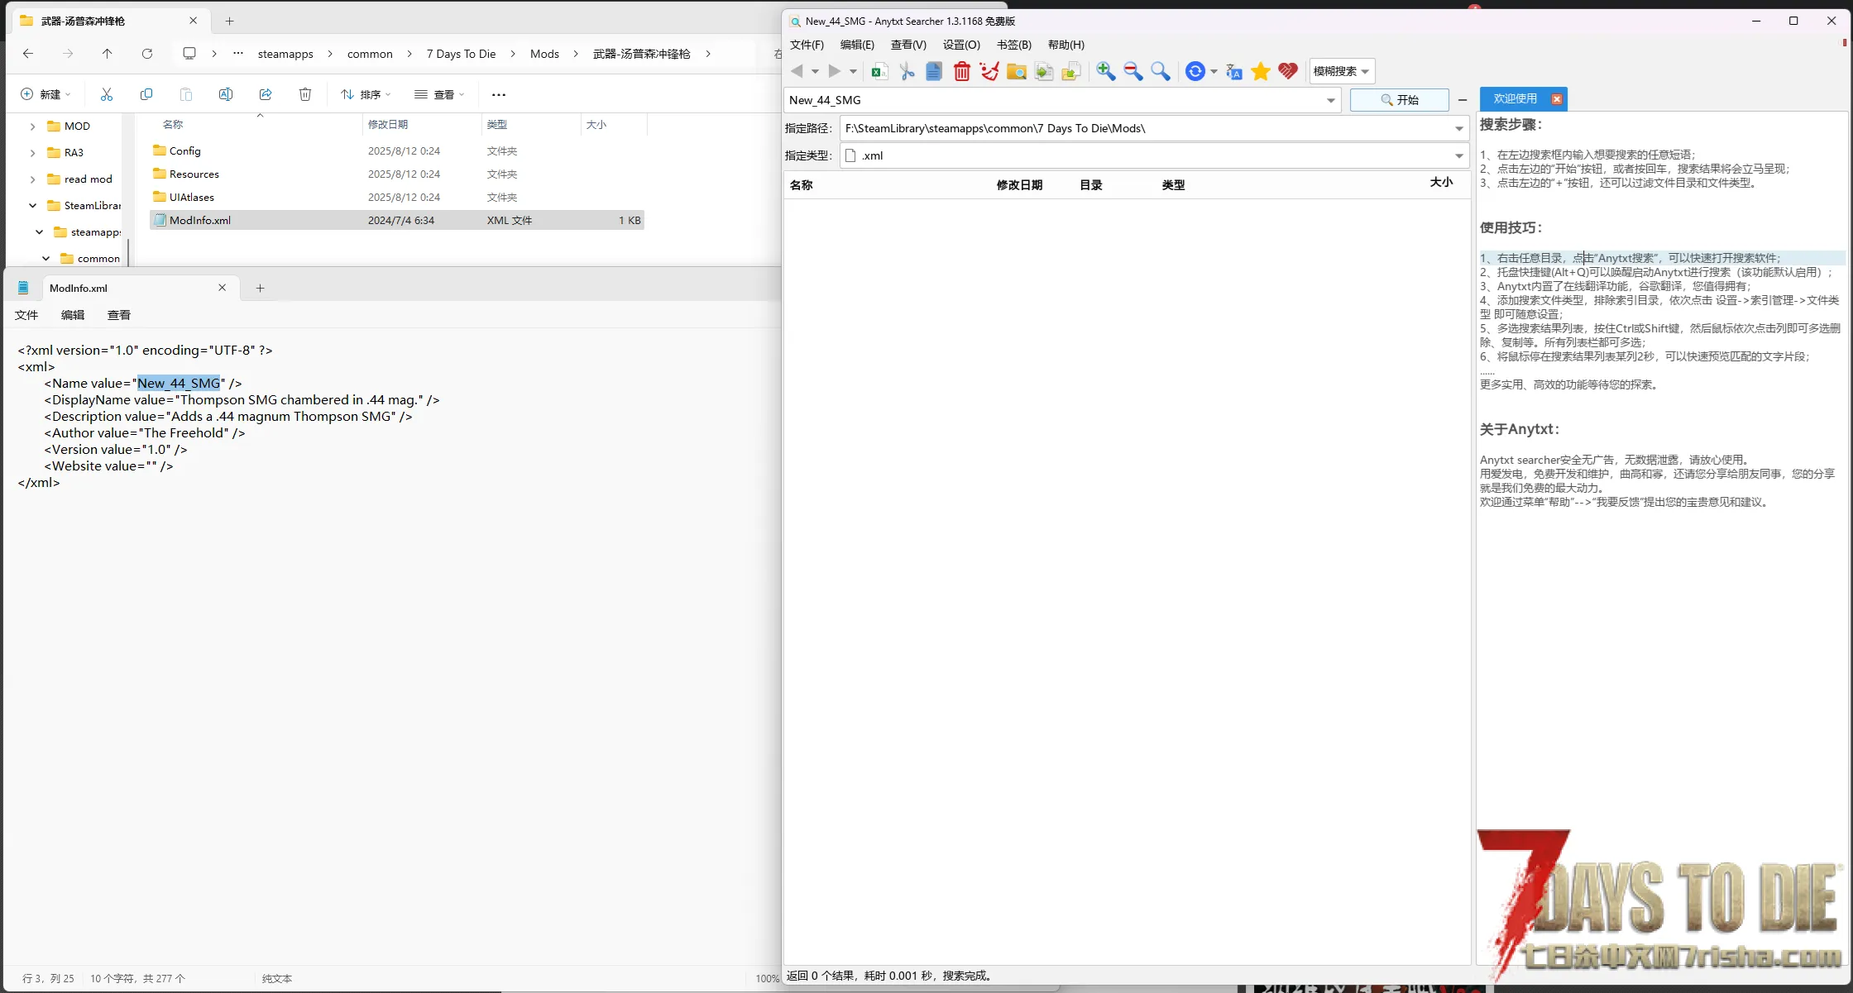The width and height of the screenshot is (1853, 993).
Task: Expand the RA3 folder in Explorer tree
Action: [x=32, y=153]
